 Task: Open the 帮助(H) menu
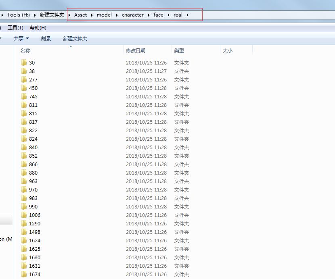(39, 27)
